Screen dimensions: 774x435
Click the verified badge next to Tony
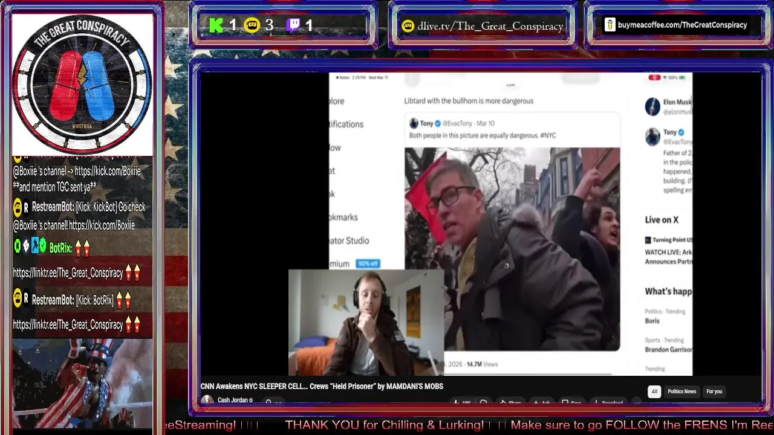point(438,123)
